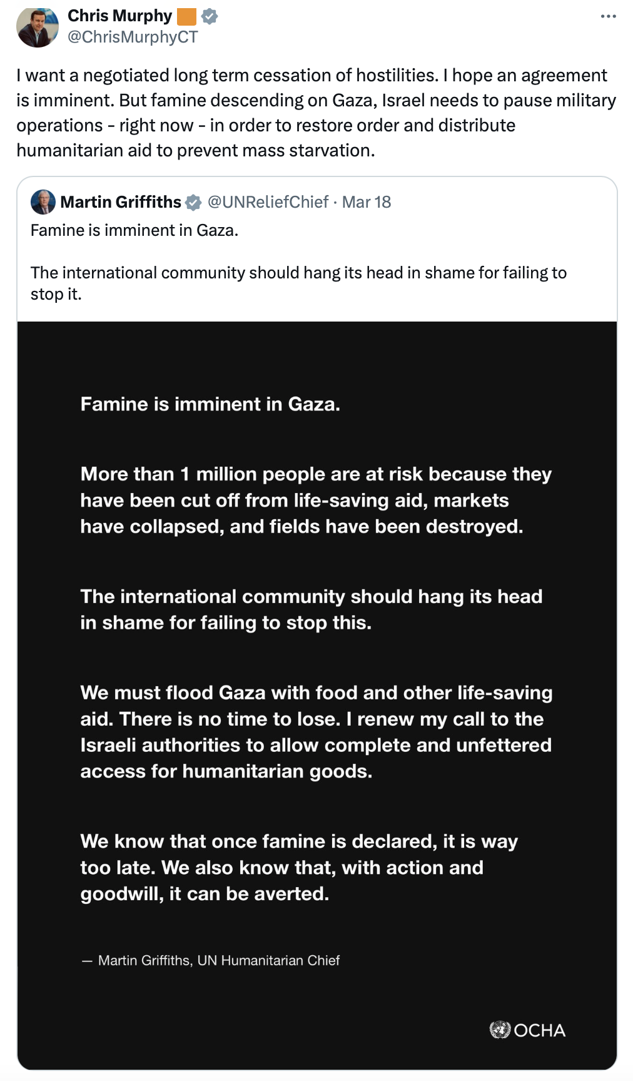Click Chris Murphy's profile avatar
The height and width of the screenshot is (1081, 633).
[x=38, y=27]
